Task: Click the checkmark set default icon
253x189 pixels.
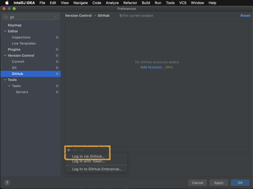Action: [x=81, y=150]
